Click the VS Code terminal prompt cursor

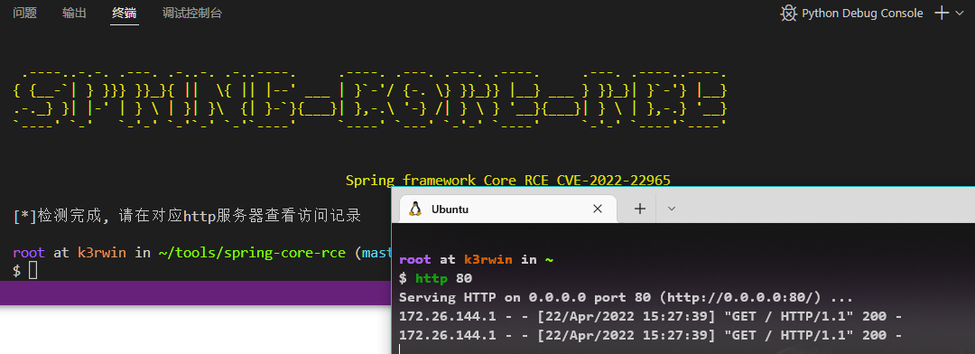[x=33, y=271]
